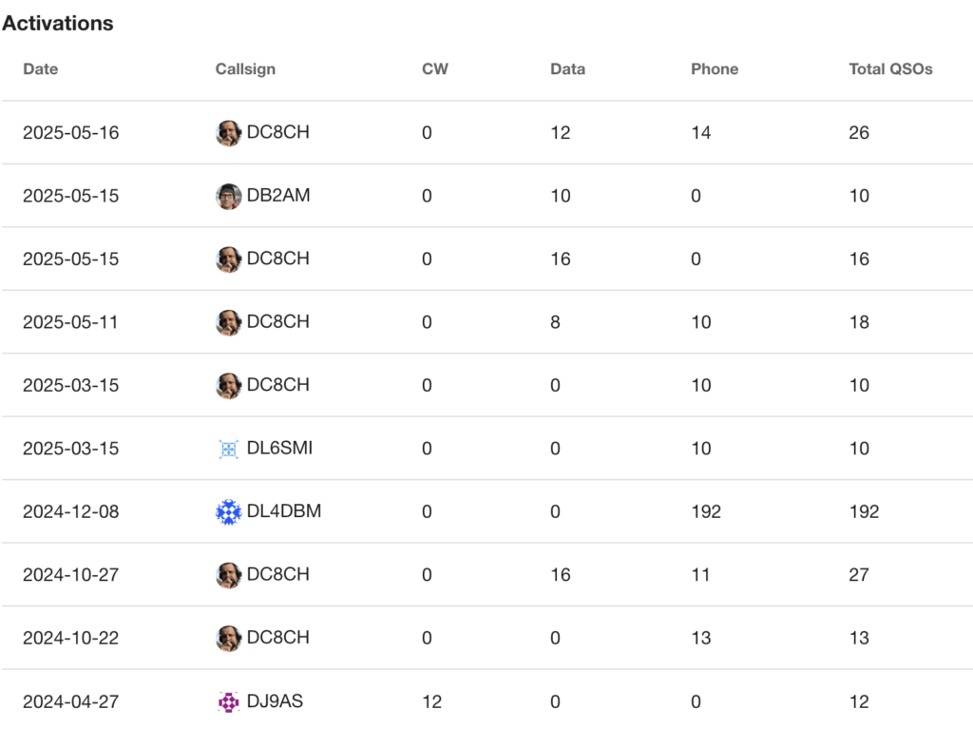Open DL6SMI callsign link

pos(279,448)
